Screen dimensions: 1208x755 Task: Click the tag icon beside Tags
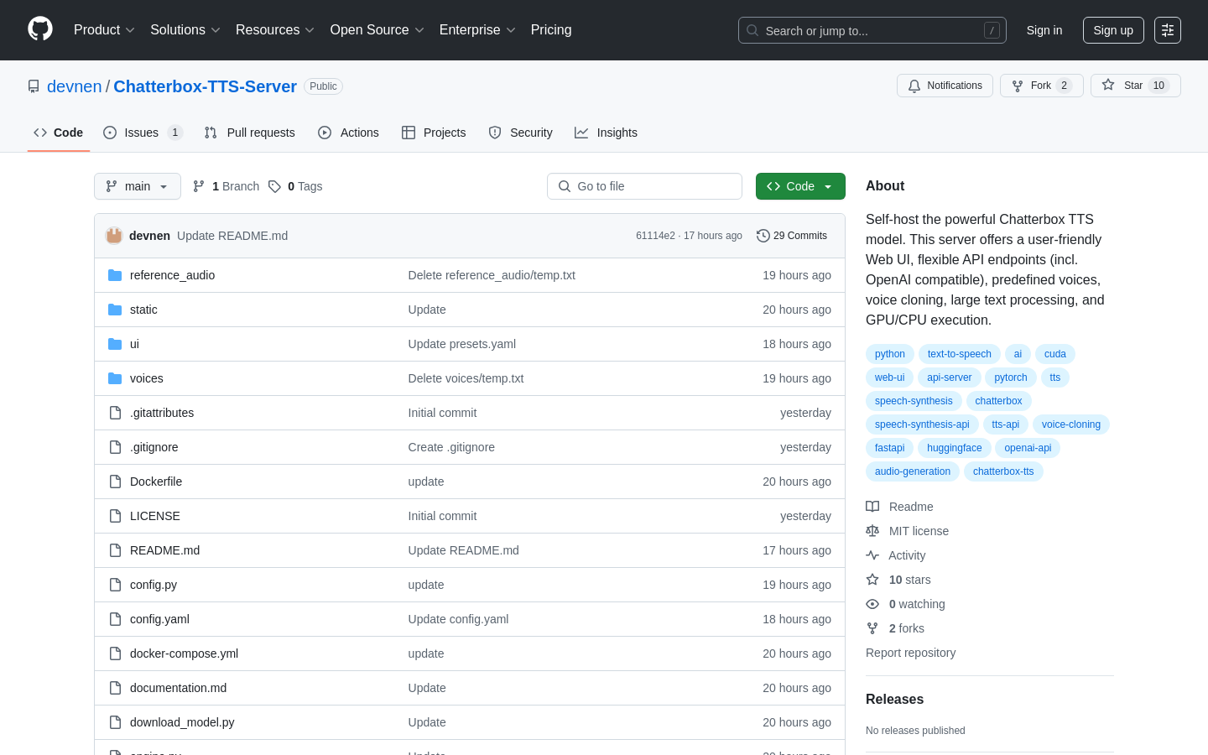[274, 186]
